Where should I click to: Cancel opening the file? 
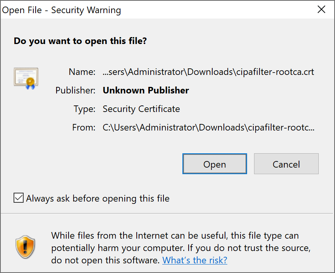click(x=286, y=164)
